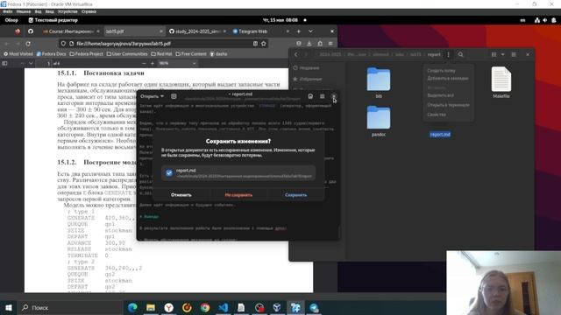
Task: Open file manager main menu
Action: coord(514,54)
